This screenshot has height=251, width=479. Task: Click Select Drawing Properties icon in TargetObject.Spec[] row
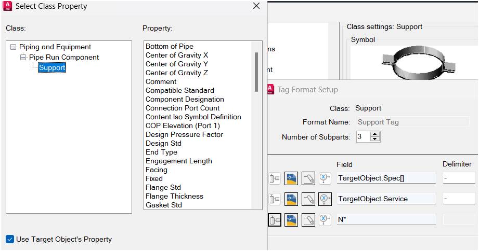[291, 178]
